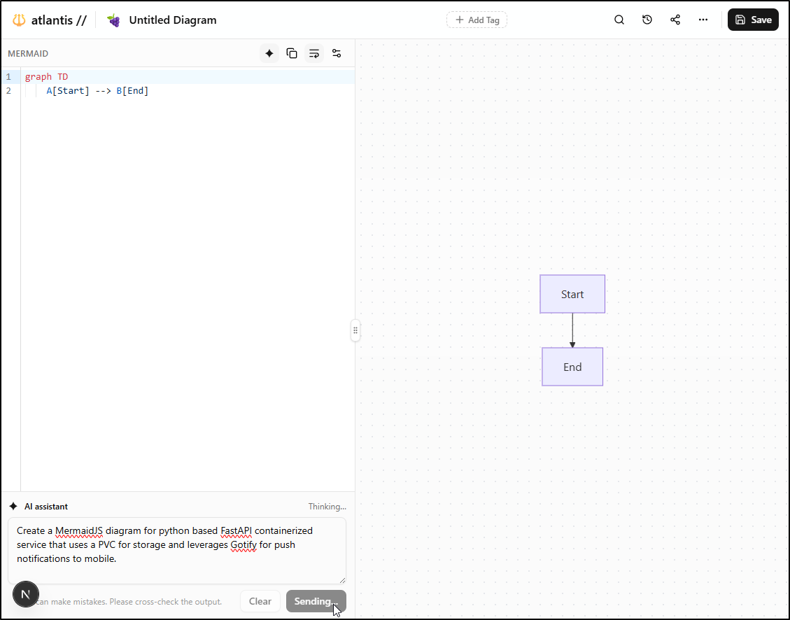Select the Start node in diagram
The width and height of the screenshot is (790, 620).
point(572,294)
